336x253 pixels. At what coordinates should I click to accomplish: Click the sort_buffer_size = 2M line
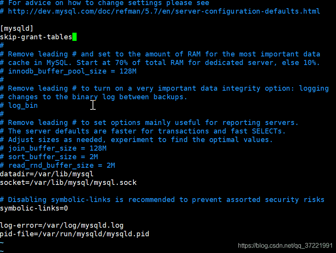tap(49, 157)
